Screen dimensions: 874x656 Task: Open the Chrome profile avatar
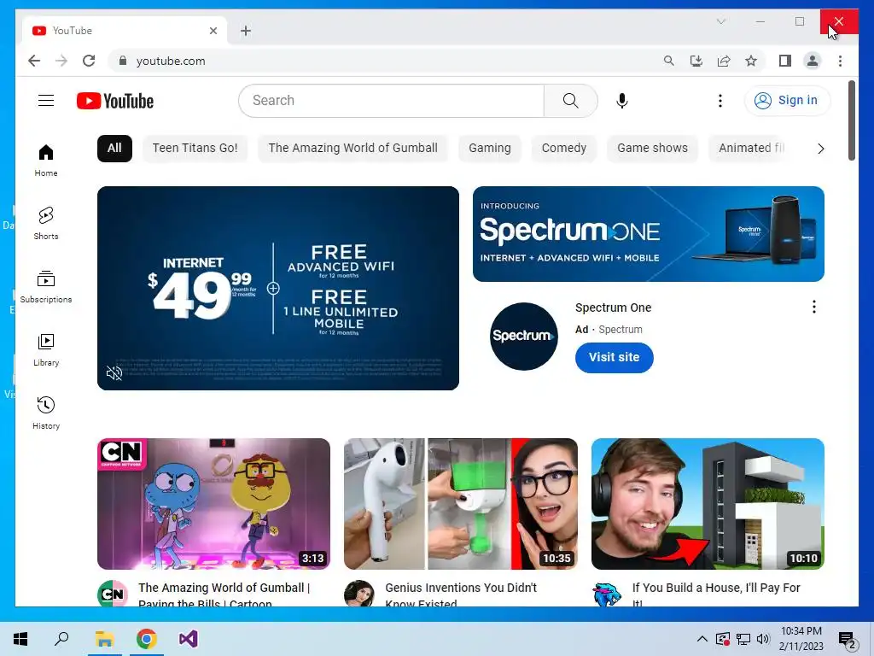tap(813, 61)
